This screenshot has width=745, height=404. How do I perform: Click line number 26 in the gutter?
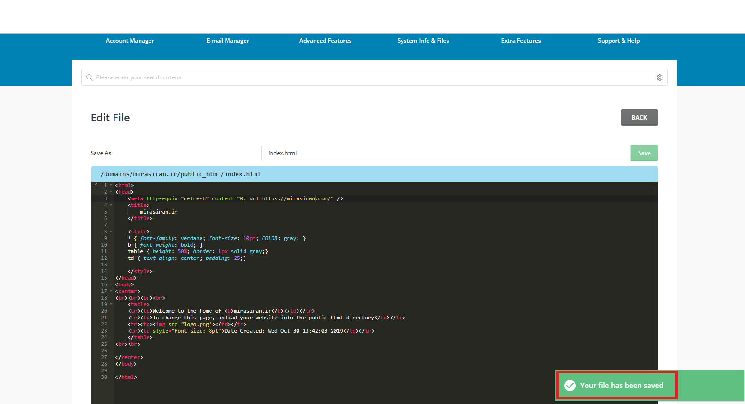click(104, 351)
